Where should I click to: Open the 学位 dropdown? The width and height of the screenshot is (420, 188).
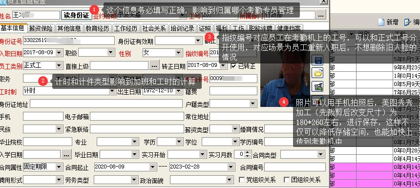[235, 142]
